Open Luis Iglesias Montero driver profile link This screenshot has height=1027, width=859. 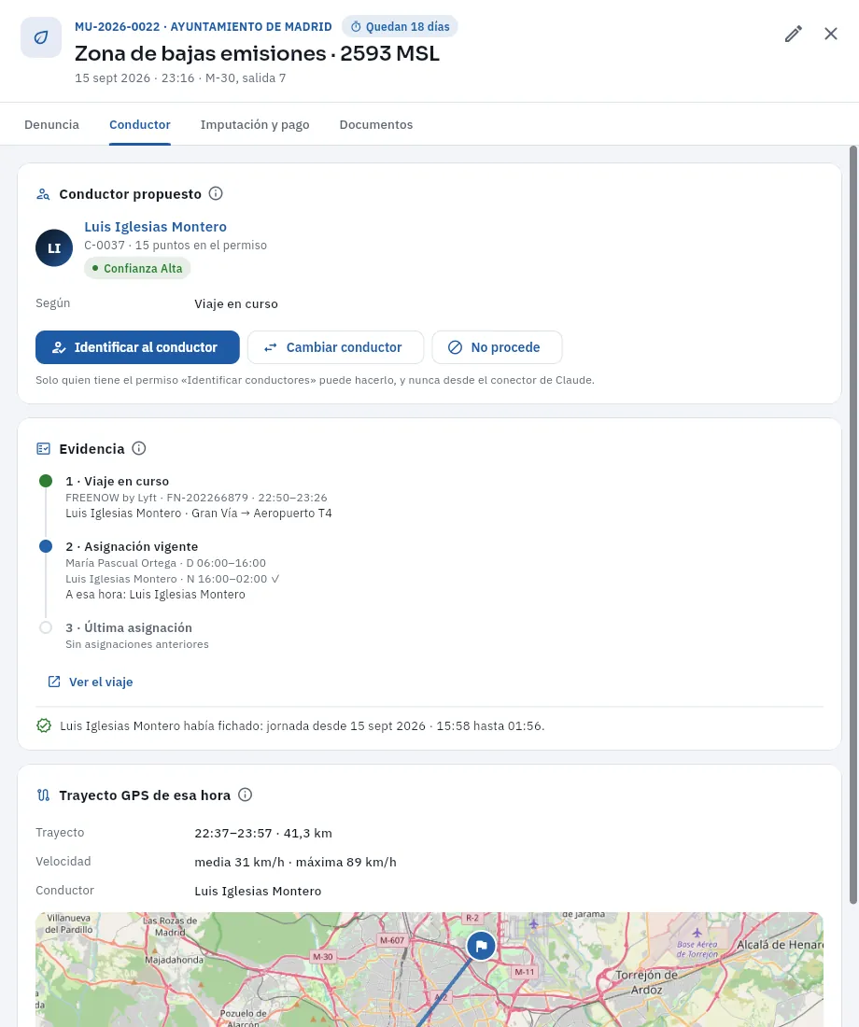point(155,227)
